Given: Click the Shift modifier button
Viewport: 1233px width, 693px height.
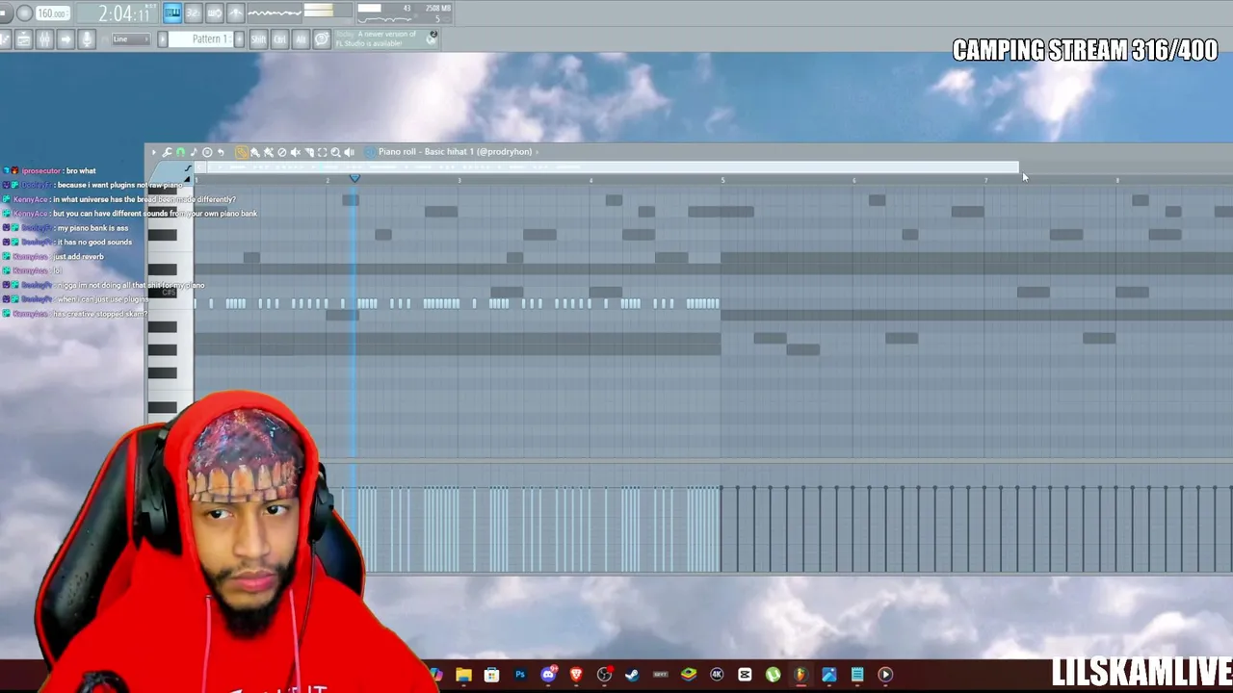Looking at the screenshot, I should pyautogui.click(x=258, y=39).
